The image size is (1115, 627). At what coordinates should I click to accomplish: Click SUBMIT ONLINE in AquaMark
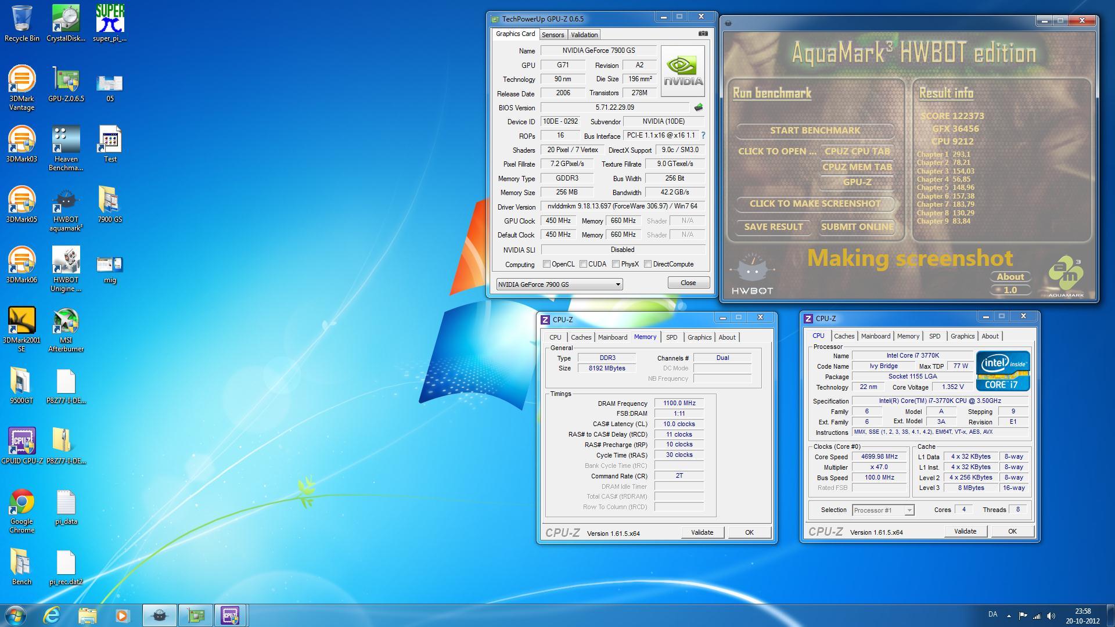pyautogui.click(x=857, y=227)
